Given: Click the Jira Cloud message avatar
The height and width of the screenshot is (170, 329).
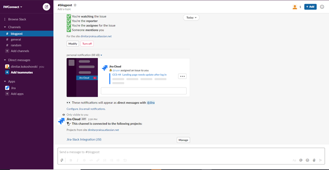Looking at the screenshot, I should [61, 121].
